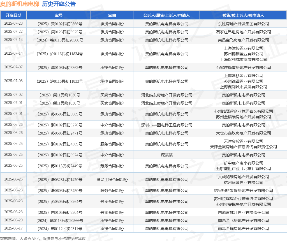Select case number (2025)浙0102民初4369号
Image resolution: width=287 pixels, height=241 pixels.
(x=60, y=144)
